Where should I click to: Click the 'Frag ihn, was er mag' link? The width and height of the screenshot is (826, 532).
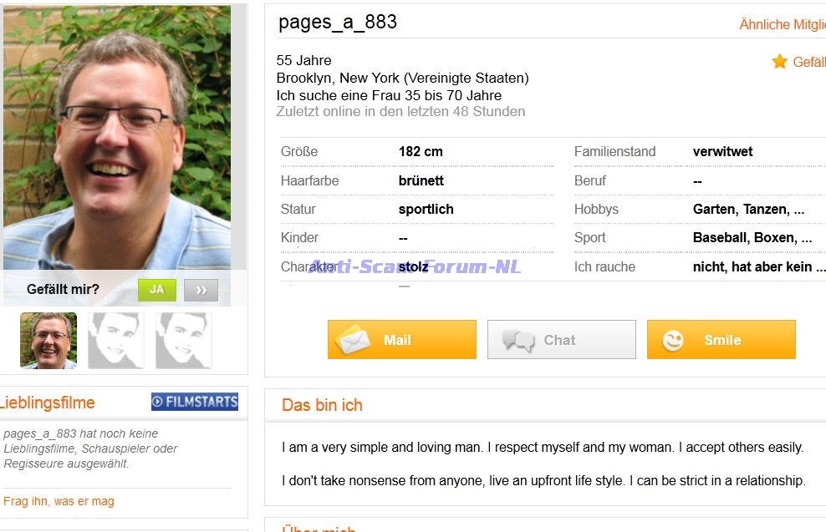[59, 501]
